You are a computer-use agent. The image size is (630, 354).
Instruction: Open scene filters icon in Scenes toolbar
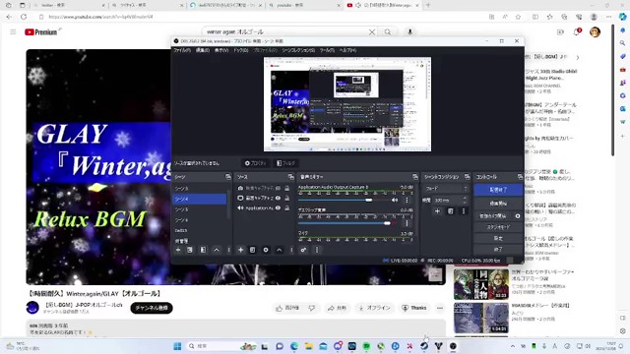[x=203, y=250]
